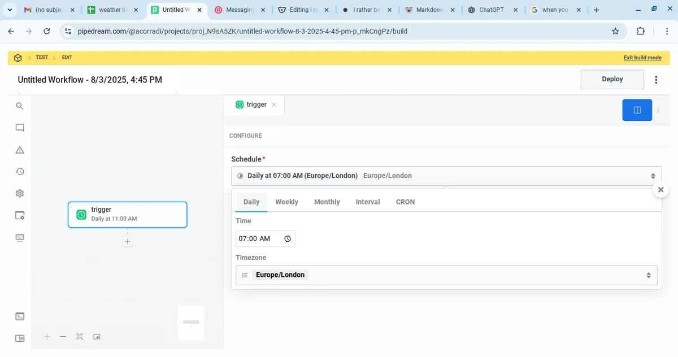The height and width of the screenshot is (357, 678).
Task: Zoom out canvas with the minus icon
Action: coord(63,337)
